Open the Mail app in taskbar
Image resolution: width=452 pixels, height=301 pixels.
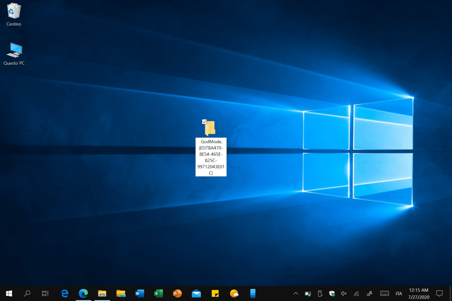(x=196, y=293)
